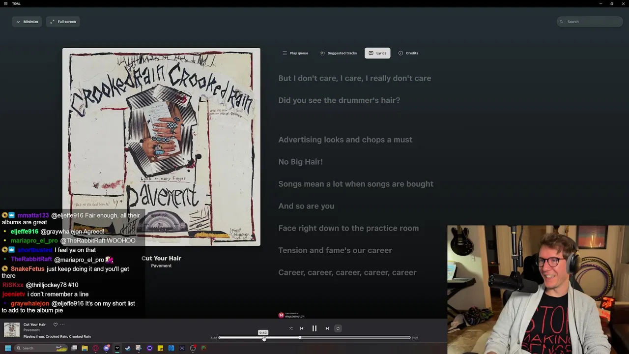Click the Cut Your Hair title under the cover
Viewport: 629px width, 354px height.
(161, 258)
